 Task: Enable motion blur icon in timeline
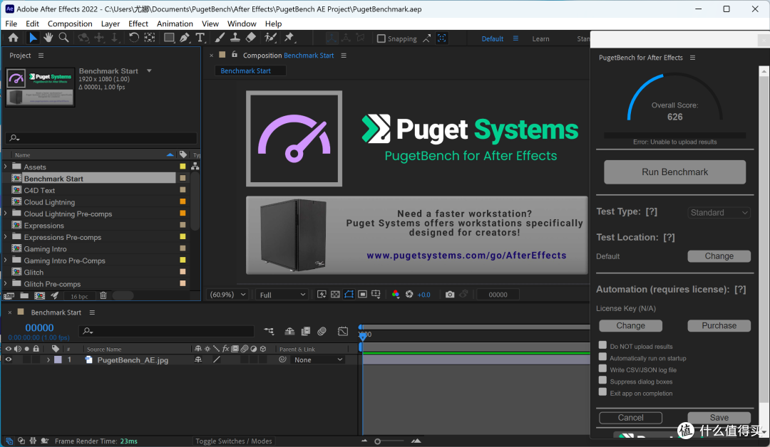pos(322,331)
